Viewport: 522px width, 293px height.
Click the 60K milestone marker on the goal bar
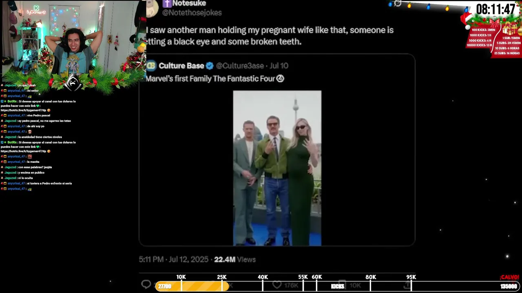coord(317,277)
